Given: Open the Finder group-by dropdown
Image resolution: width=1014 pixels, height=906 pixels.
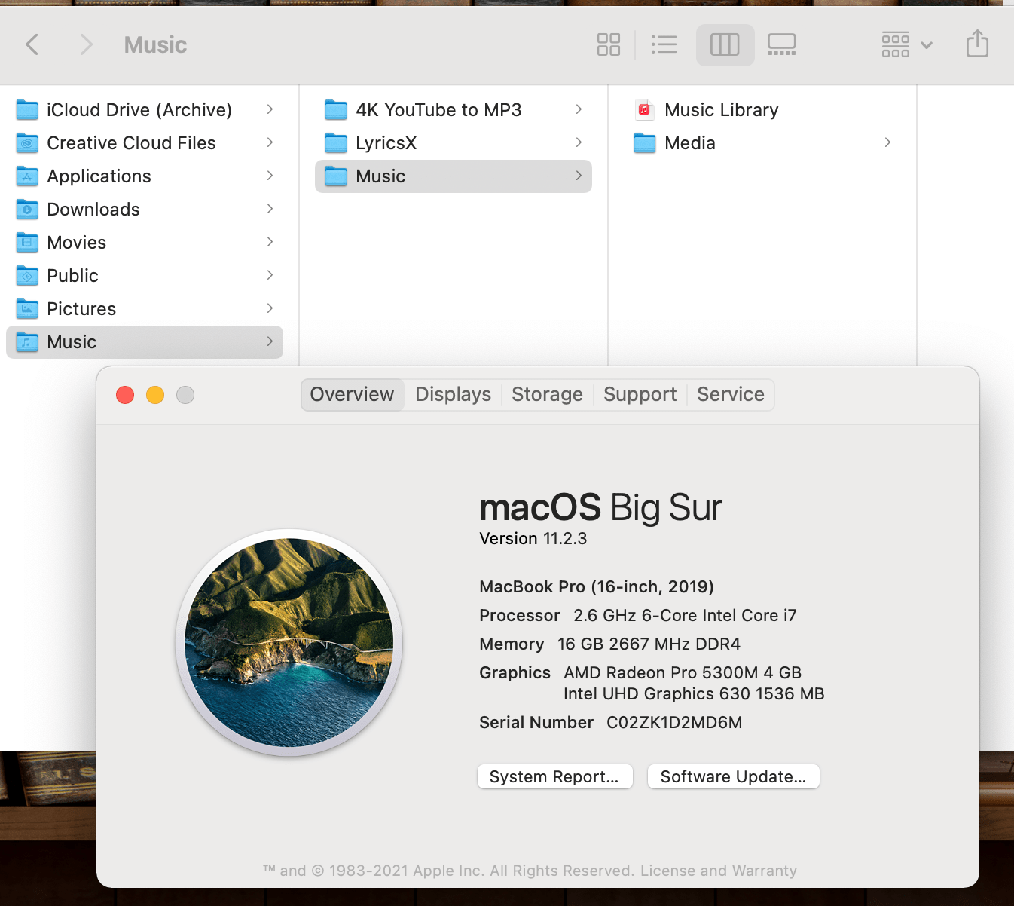Looking at the screenshot, I should 907,44.
